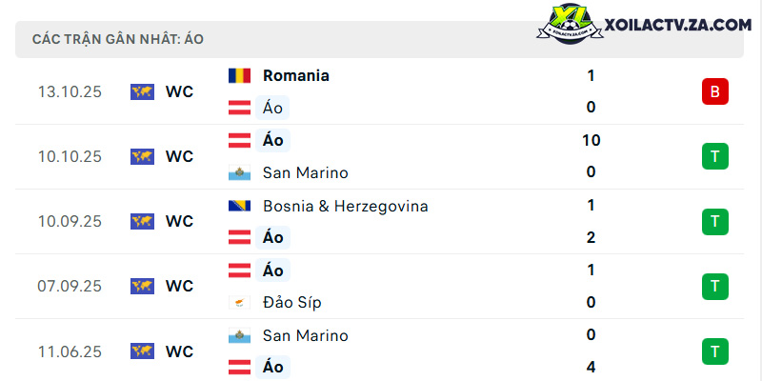The image size is (762, 381).
Task: Open the Bosnia & Herzegovina team link
Action: [x=346, y=206]
